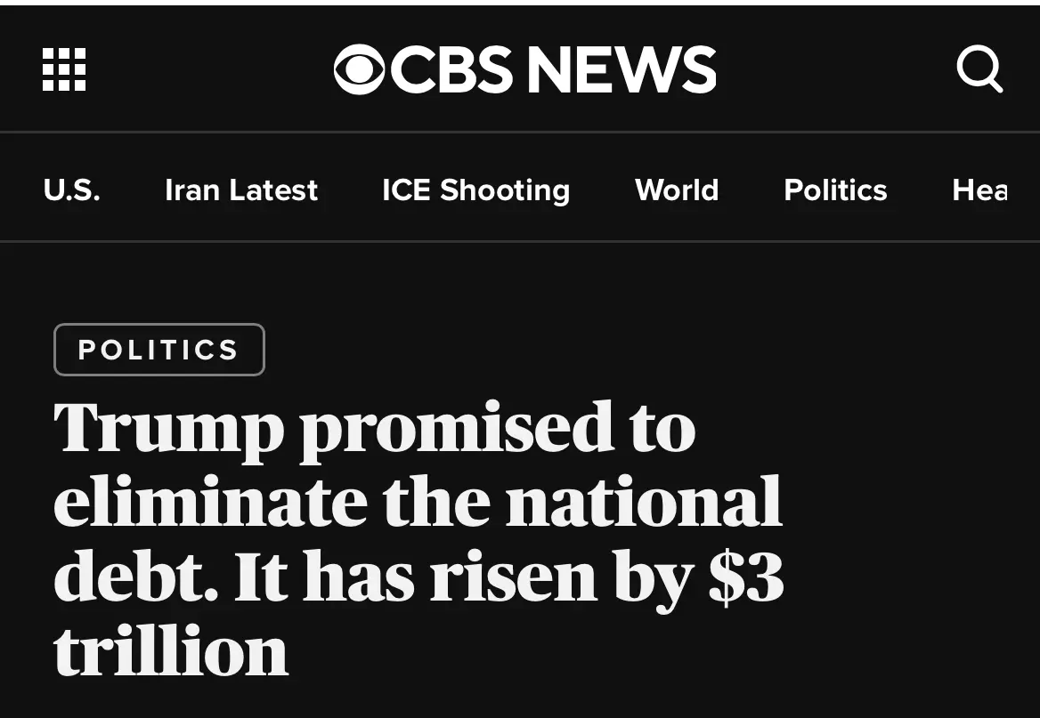Click the CBS NEWS wordmark
This screenshot has width=1040, height=718.
point(553,69)
